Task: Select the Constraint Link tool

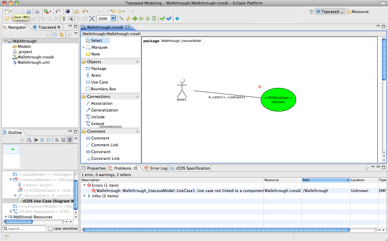Action: (103, 158)
